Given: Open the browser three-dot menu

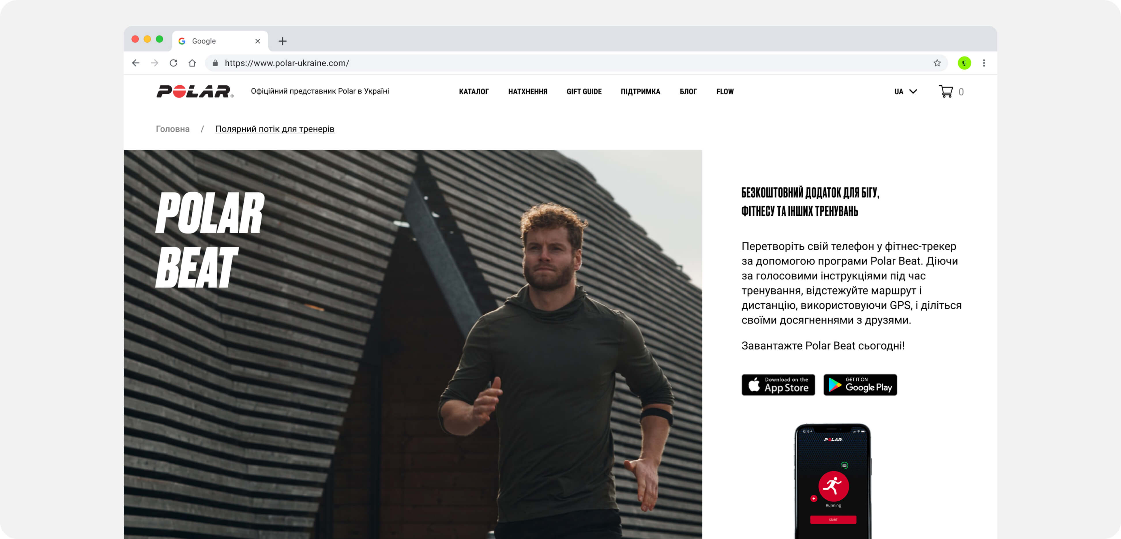Looking at the screenshot, I should click(x=984, y=63).
